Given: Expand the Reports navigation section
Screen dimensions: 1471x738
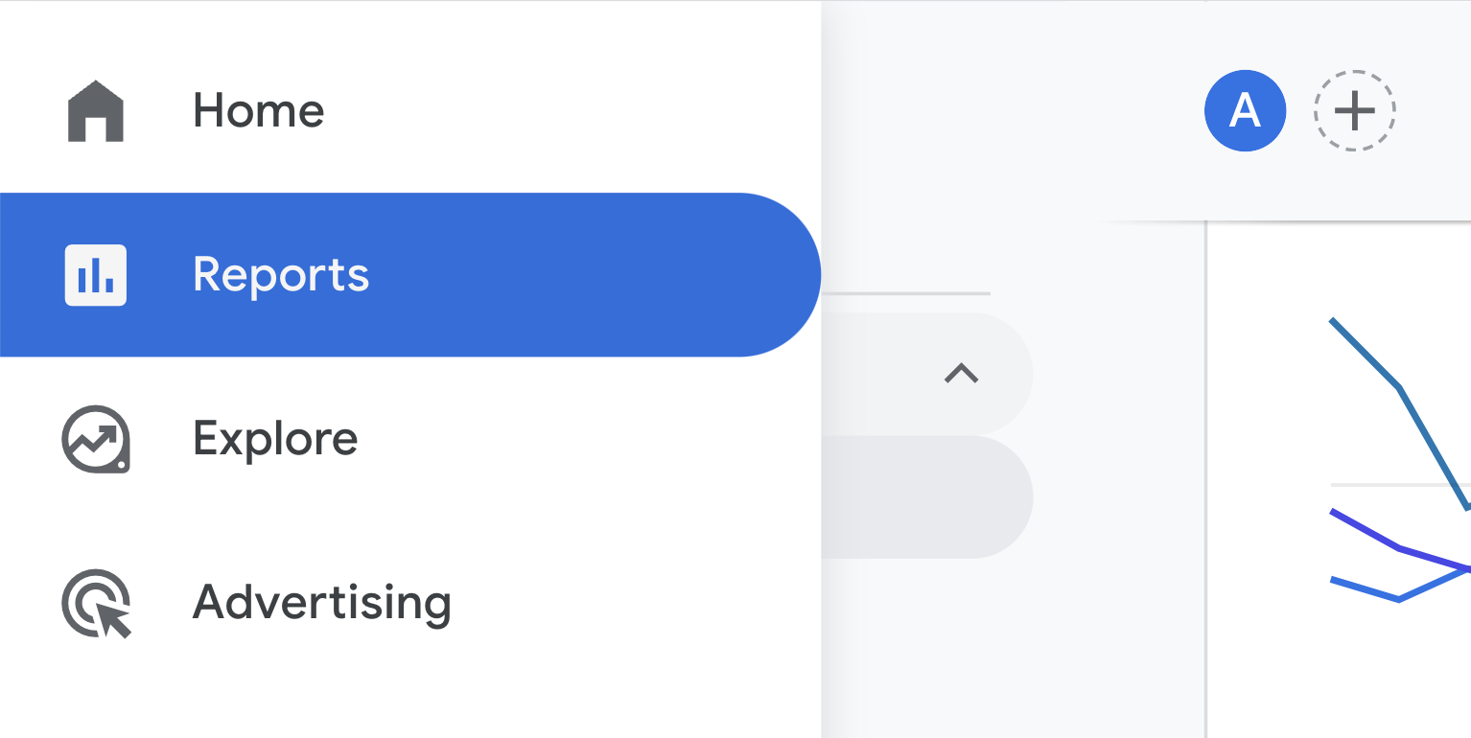Looking at the screenshot, I should (281, 274).
